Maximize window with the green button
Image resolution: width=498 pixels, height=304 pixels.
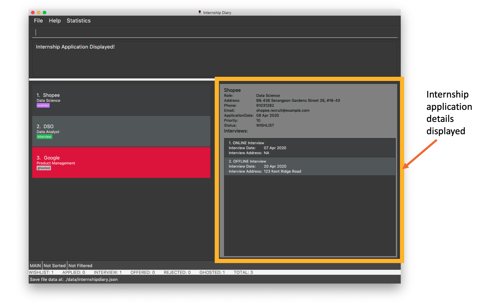pyautogui.click(x=45, y=13)
